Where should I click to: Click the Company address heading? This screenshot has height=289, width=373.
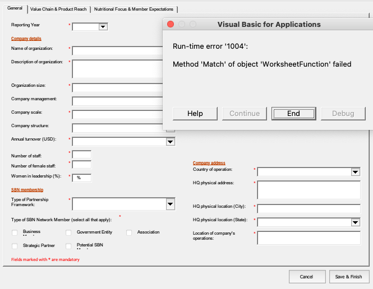209,163
